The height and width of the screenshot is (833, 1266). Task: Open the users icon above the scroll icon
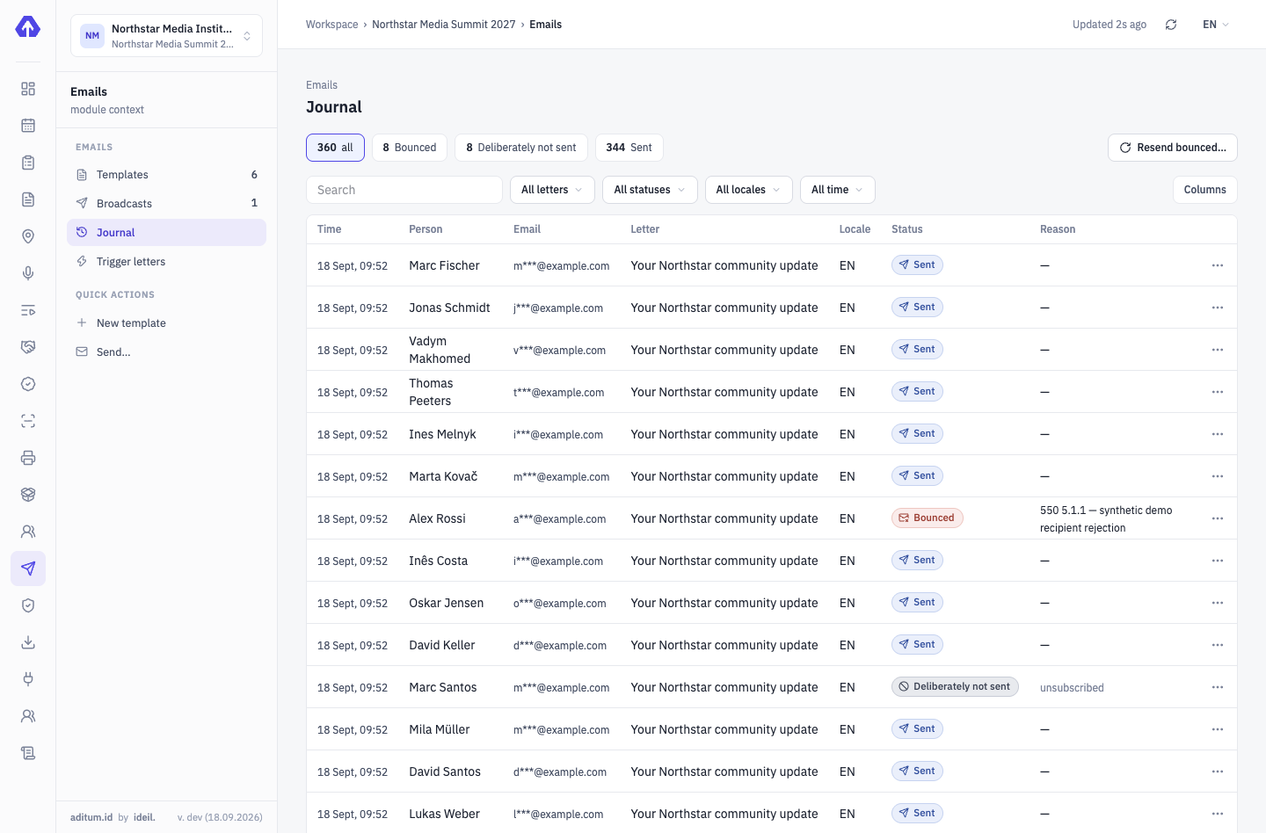[x=28, y=716]
